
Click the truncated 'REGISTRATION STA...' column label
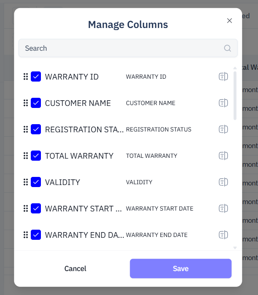84,129
